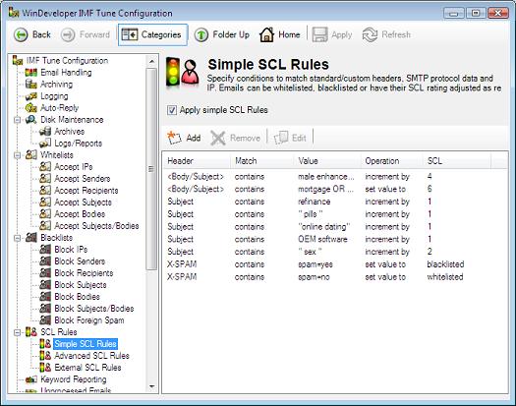Click the green Back arrow icon
Screen dimensions: 516x406
click(21, 34)
